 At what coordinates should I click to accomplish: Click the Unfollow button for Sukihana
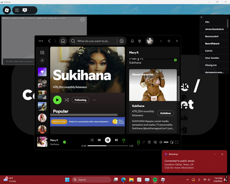(x=166, y=113)
